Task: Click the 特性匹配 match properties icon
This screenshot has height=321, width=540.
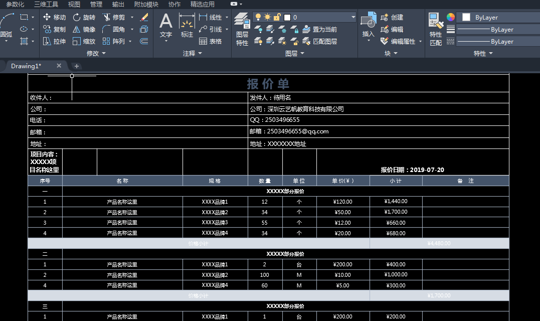Action: pyautogui.click(x=436, y=29)
